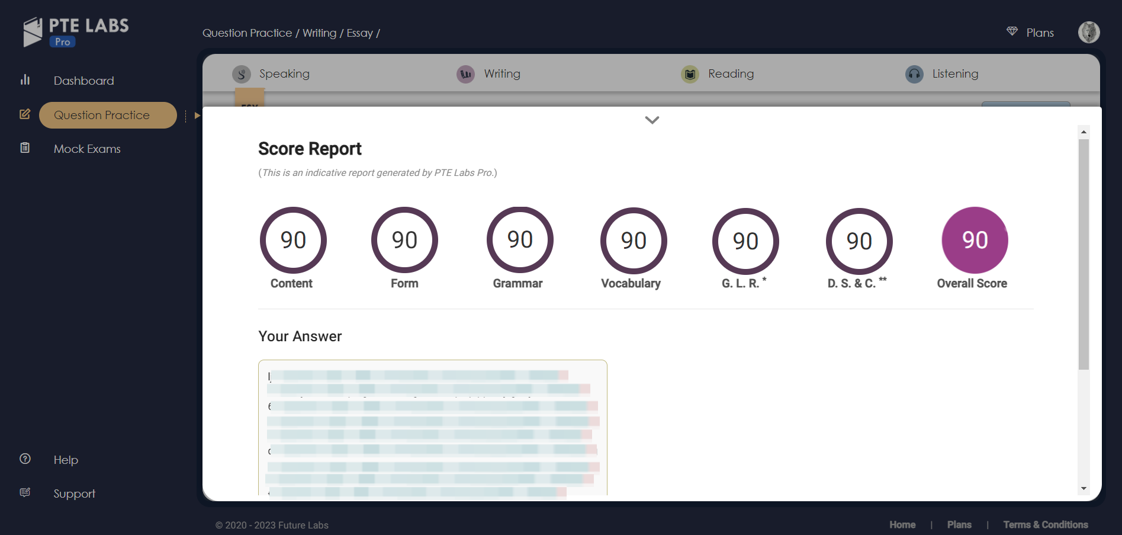
Task: Select Question Practice in the sidebar
Action: tap(108, 115)
